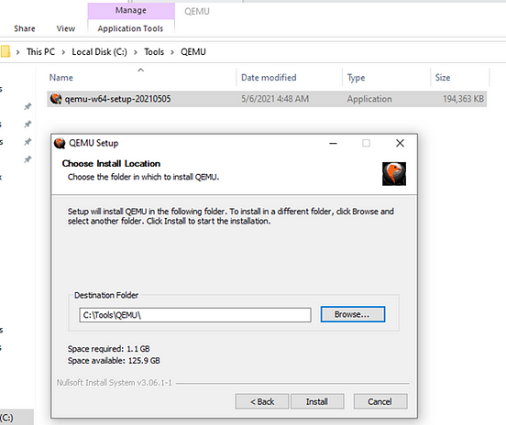Click the Install button in QEMU Setup

click(x=317, y=401)
